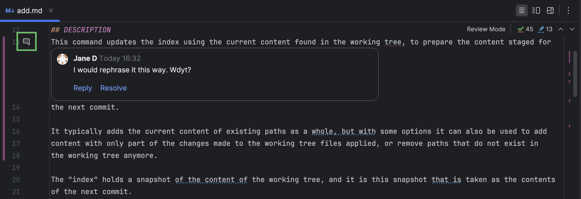Viewport: 581px width, 199px height.
Task: Open the inspections widget showing 45 warnings
Action: tap(525, 29)
